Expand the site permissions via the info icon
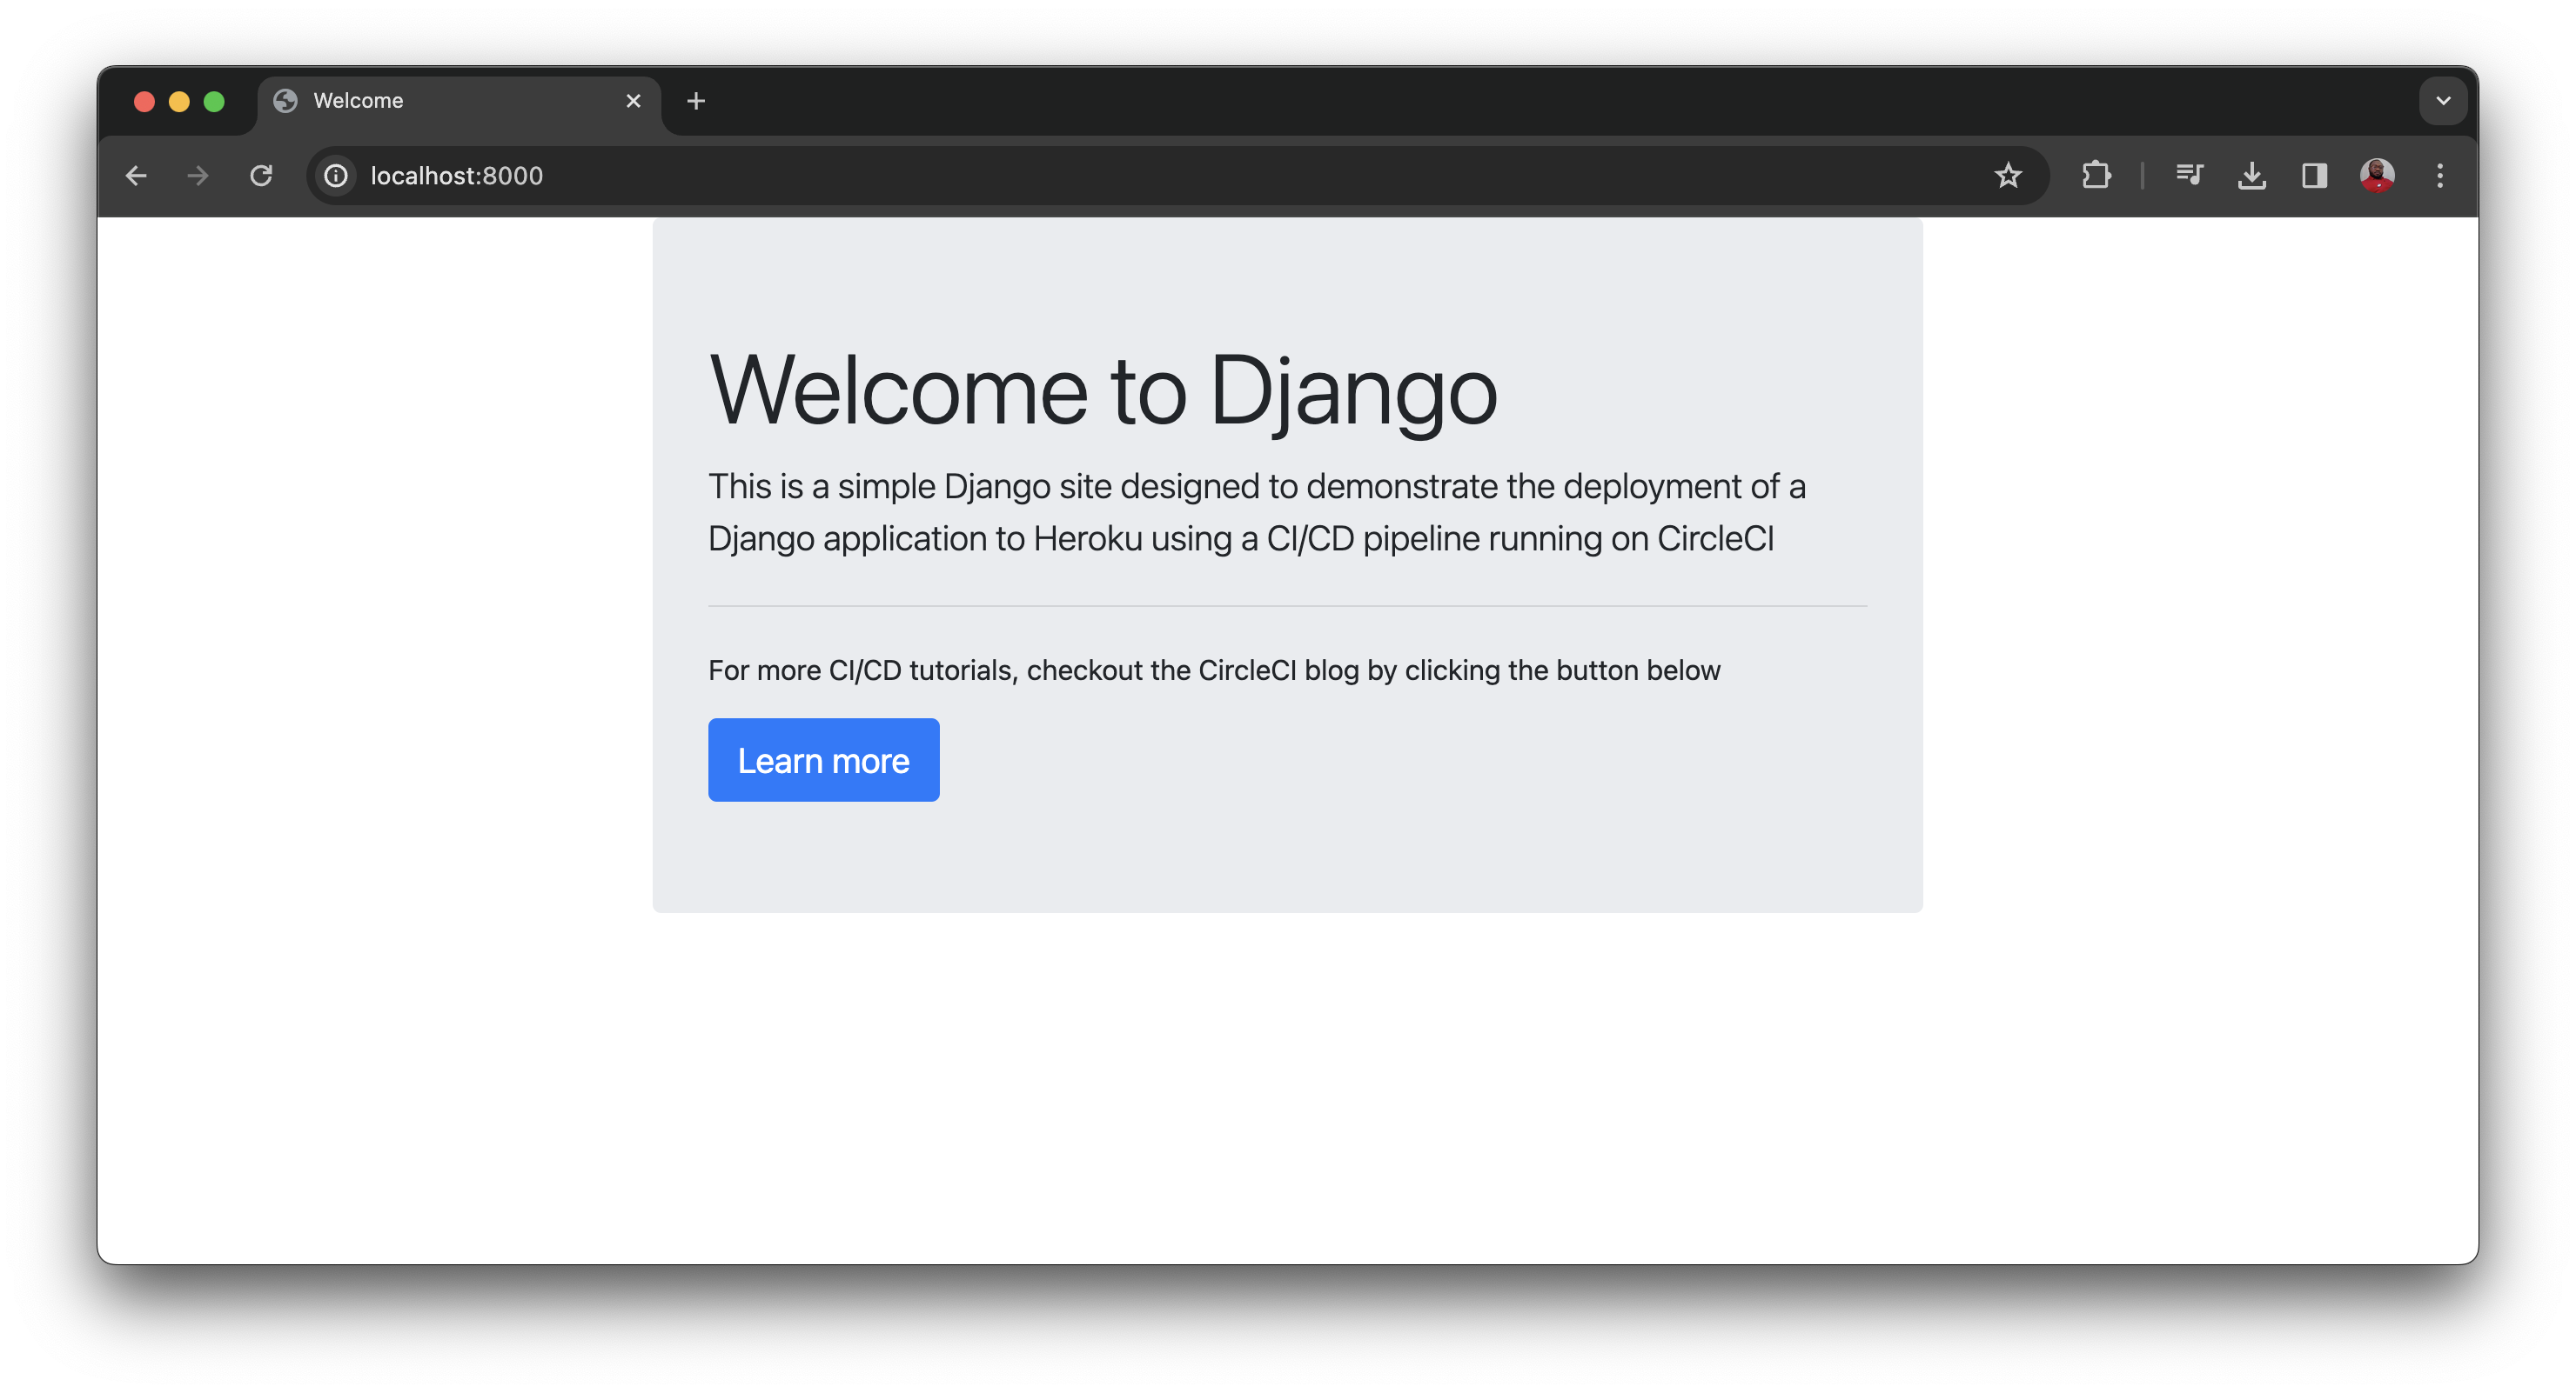The width and height of the screenshot is (2576, 1393). coord(336,175)
